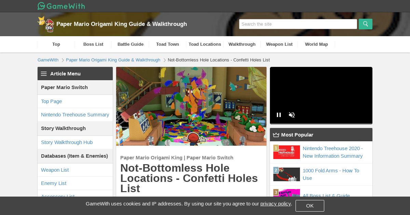Click the Not-Bottomless Hole Locations breadcrumb text
The height and width of the screenshot is (215, 410).
point(219,60)
